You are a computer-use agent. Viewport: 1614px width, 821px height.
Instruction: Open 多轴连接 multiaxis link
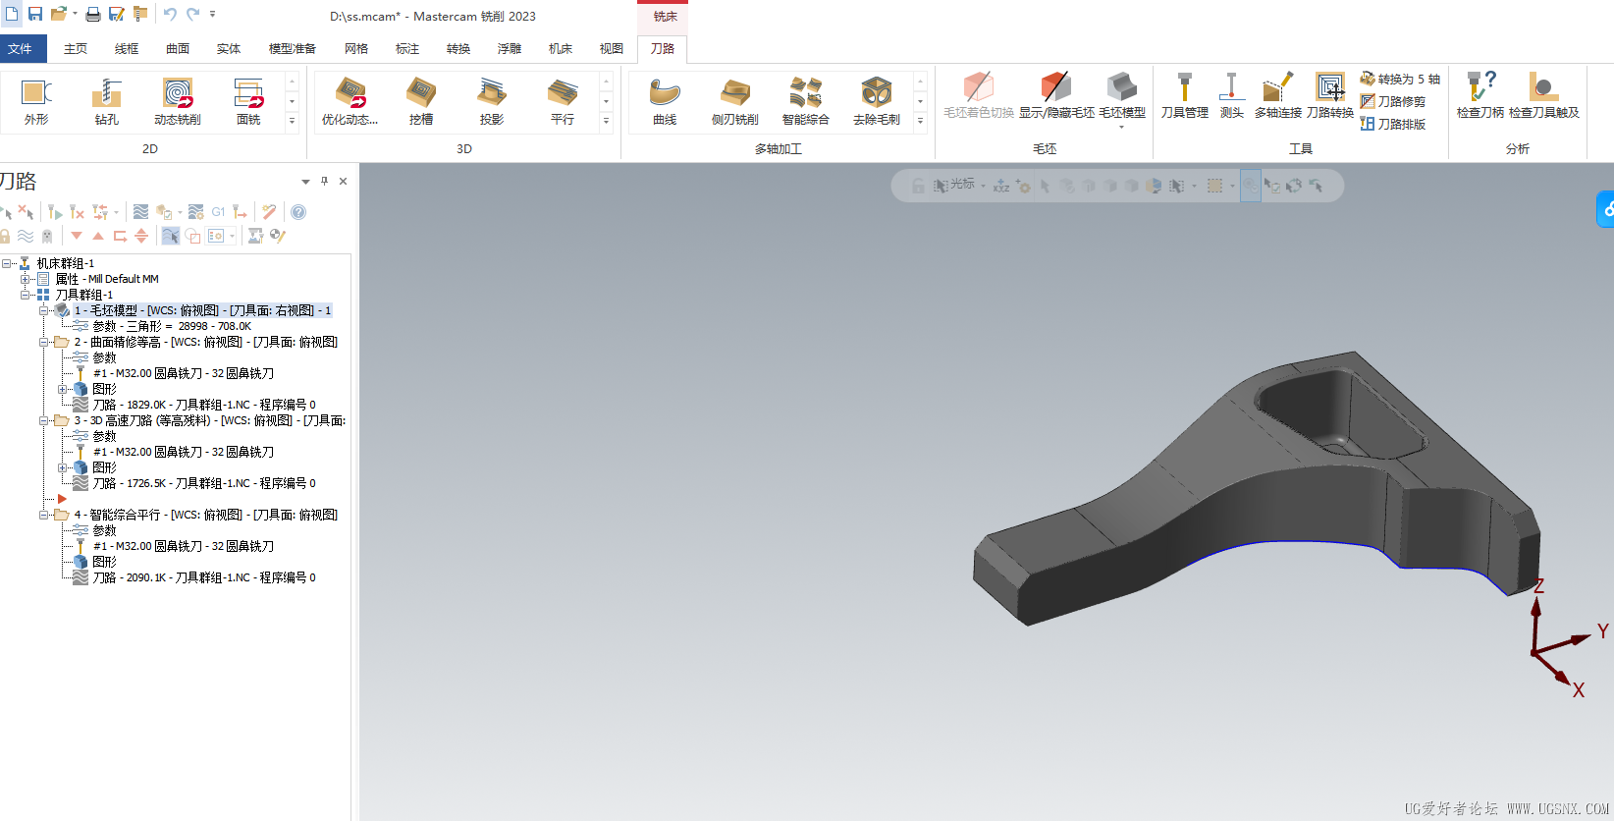(x=1278, y=96)
